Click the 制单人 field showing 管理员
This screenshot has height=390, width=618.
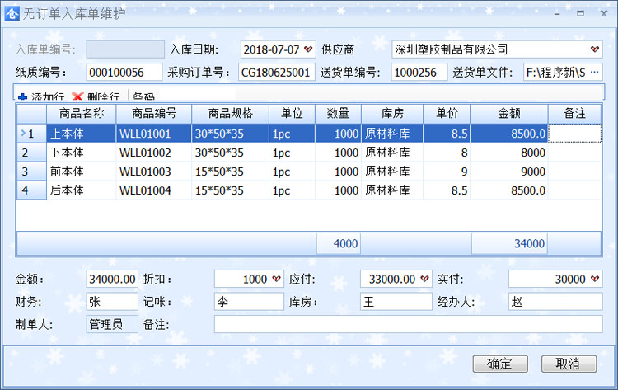[x=112, y=324]
